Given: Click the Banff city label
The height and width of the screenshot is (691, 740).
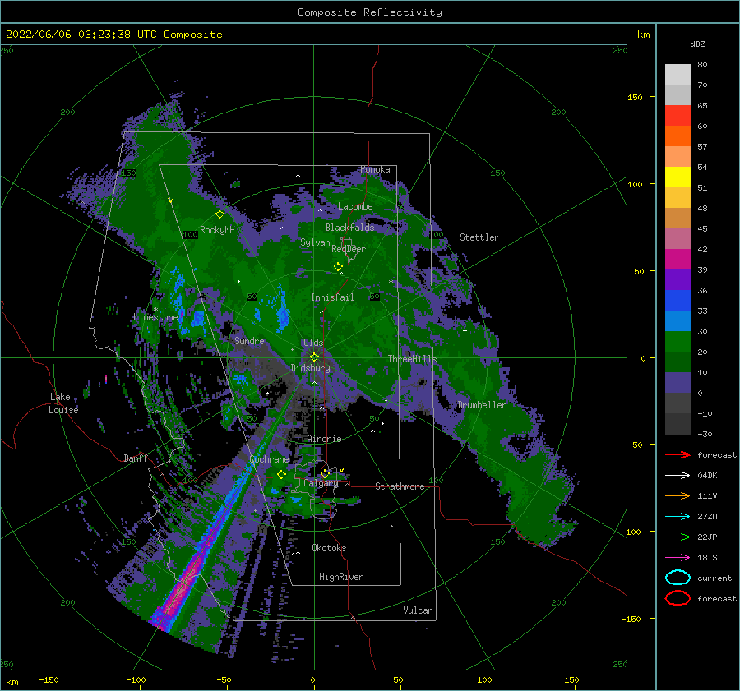Looking at the screenshot, I should click(136, 458).
